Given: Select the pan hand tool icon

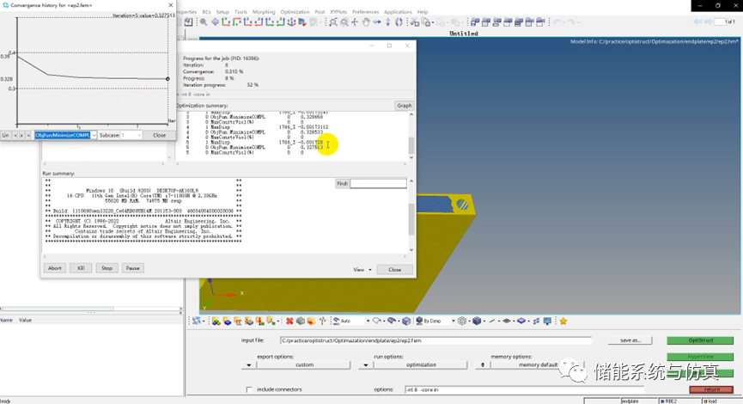Looking at the screenshot, I should coord(366,22).
